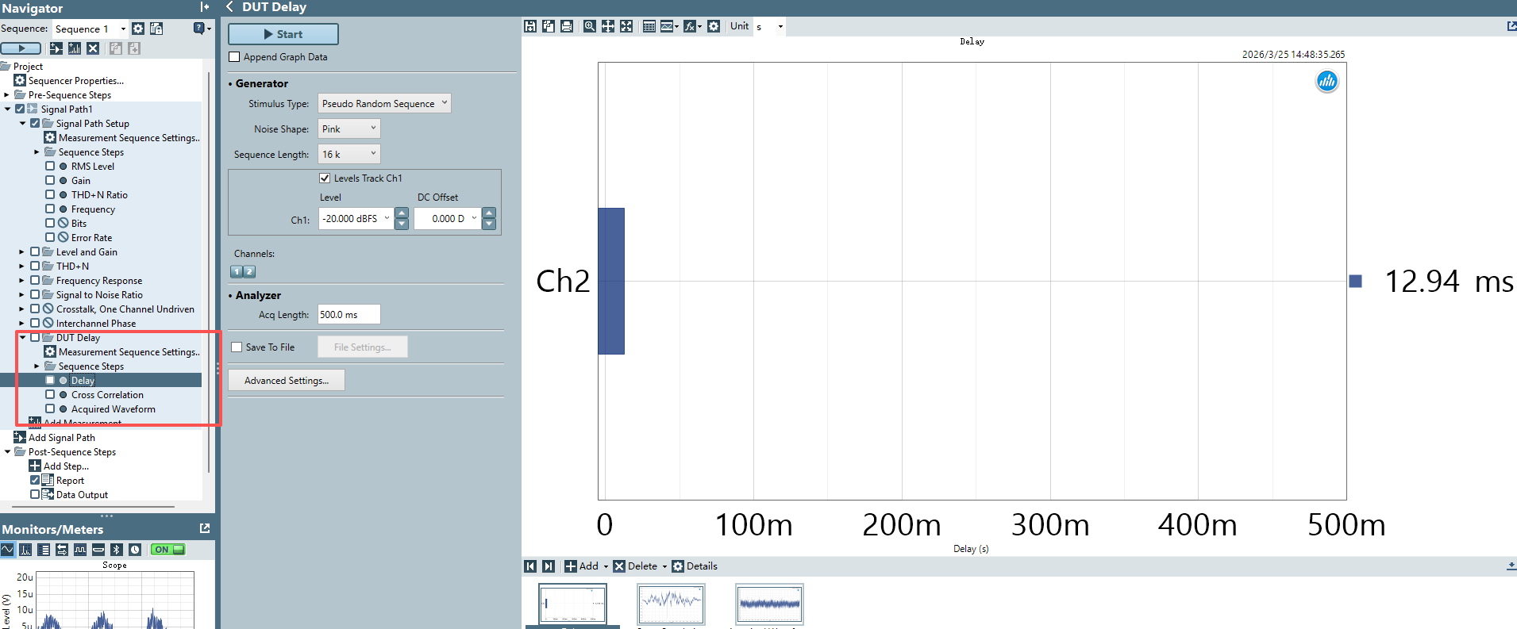Open sequence settings gear next to Sequence 1
1517x629 pixels.
(x=138, y=29)
